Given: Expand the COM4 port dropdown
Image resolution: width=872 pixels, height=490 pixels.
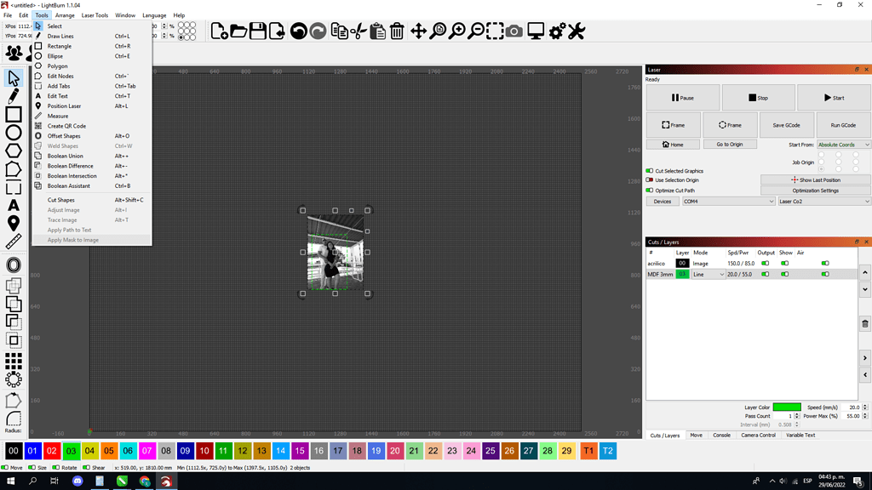Looking at the screenshot, I should (729, 201).
